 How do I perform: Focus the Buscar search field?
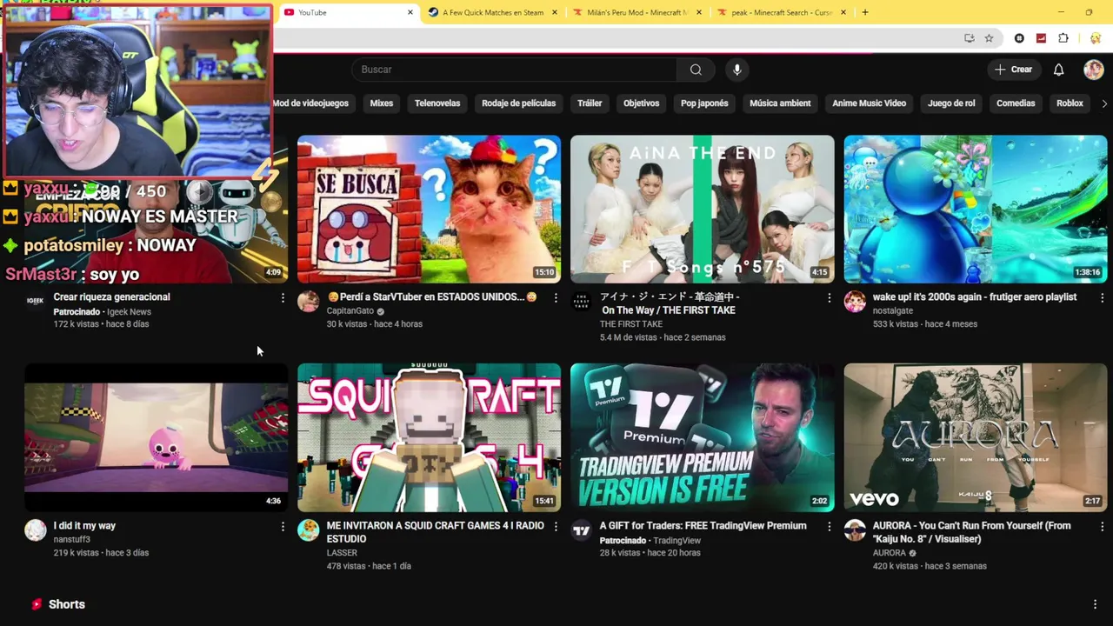tap(514, 70)
